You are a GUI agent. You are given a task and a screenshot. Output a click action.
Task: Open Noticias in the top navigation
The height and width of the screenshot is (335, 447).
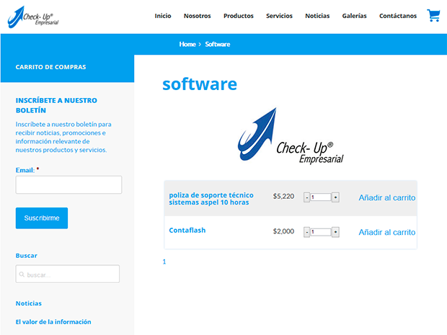[317, 16]
